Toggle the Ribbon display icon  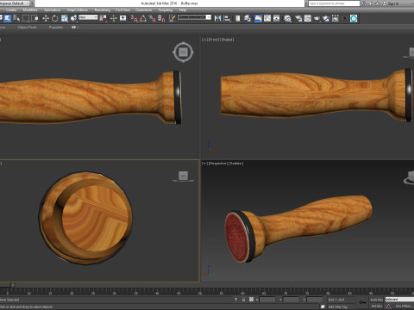pos(258,18)
